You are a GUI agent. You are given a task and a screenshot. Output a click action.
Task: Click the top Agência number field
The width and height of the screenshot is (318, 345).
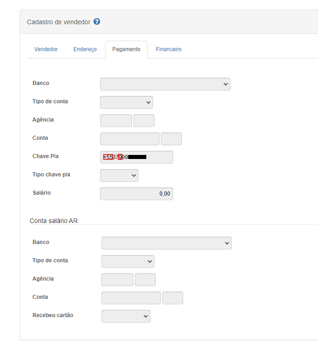[116, 121]
